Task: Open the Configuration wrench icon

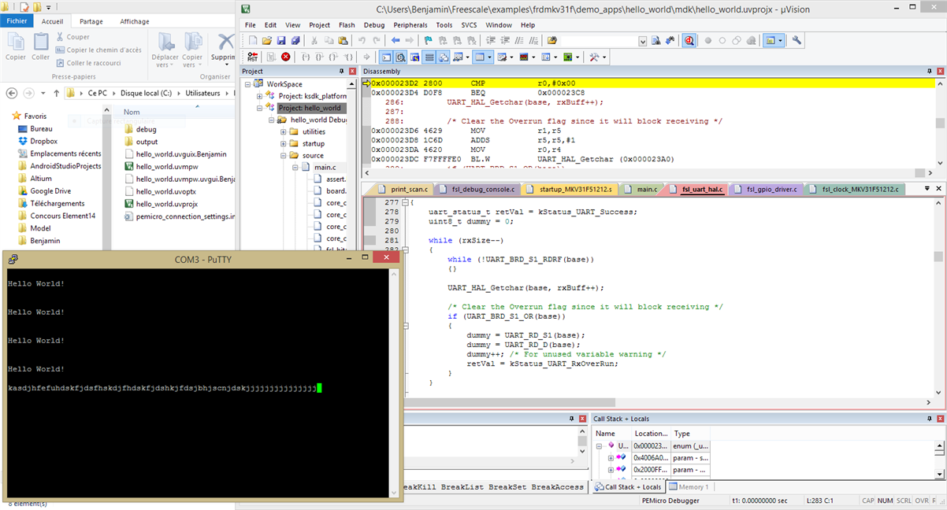Action: 797,40
